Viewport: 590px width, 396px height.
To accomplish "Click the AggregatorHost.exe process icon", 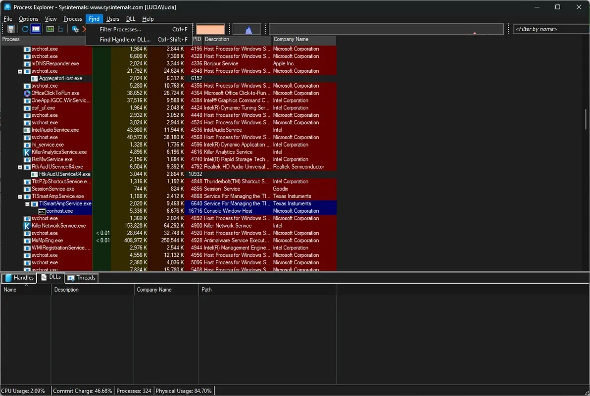I will tap(35, 78).
